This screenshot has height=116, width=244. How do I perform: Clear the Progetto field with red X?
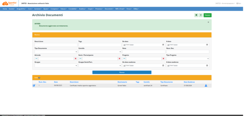[x=163, y=59]
